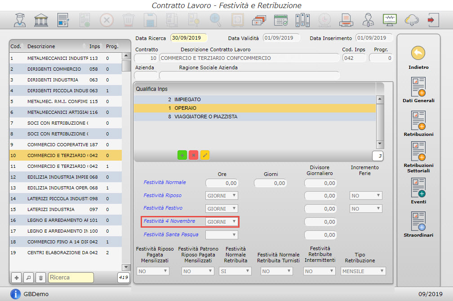Click the magnifier search button below list
The height and width of the screenshot is (301, 453).
[x=29, y=278]
